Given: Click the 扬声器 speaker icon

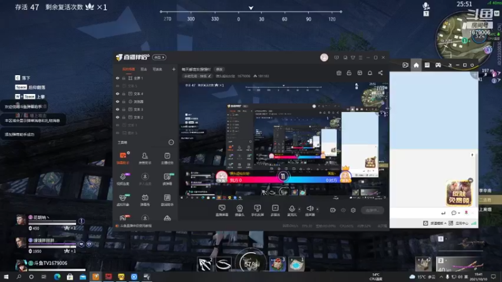Looking at the screenshot, I should (x=309, y=209).
